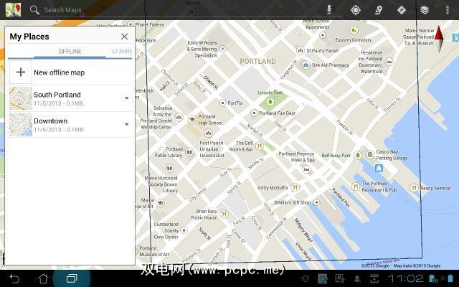459x287 pixels.
Task: Expand the Downtown map dropdown arrow
Action: (127, 124)
